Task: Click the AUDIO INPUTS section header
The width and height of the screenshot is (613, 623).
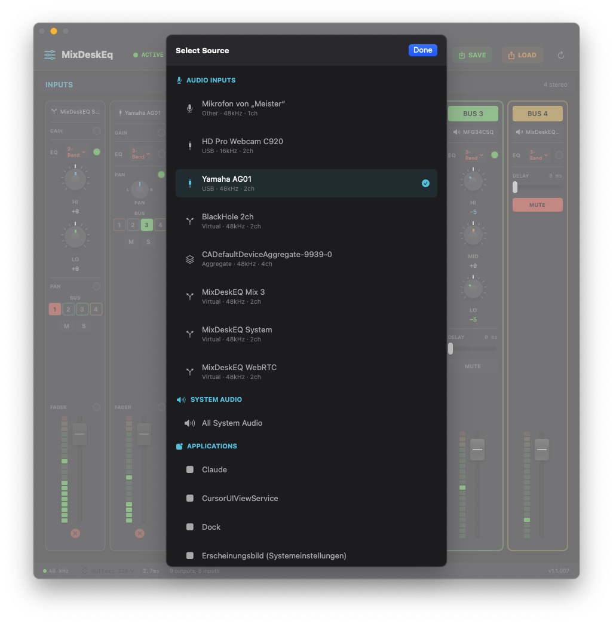Action: tap(211, 80)
